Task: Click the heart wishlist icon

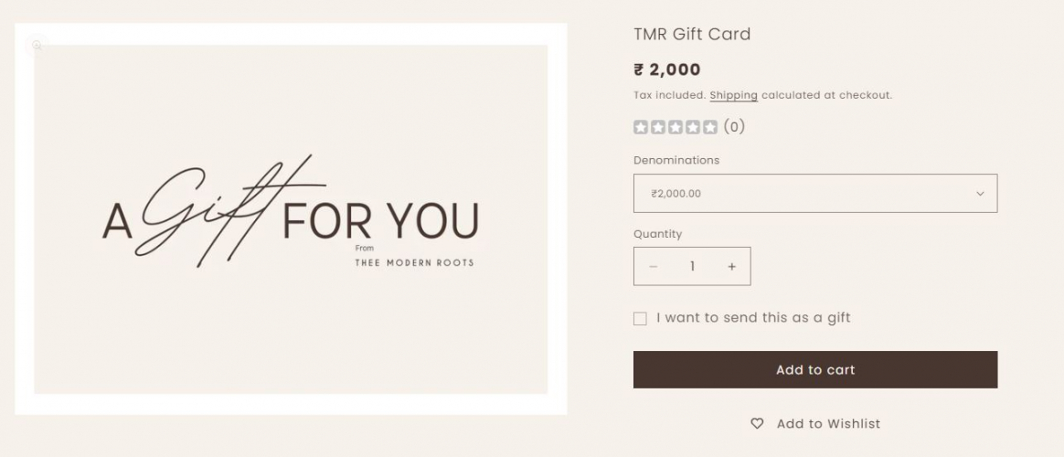Action: pos(757,423)
